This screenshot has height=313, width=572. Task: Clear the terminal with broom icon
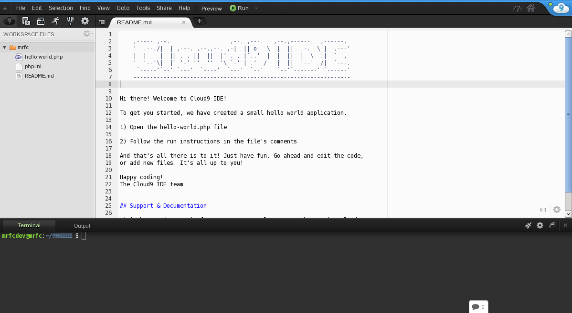point(528,225)
